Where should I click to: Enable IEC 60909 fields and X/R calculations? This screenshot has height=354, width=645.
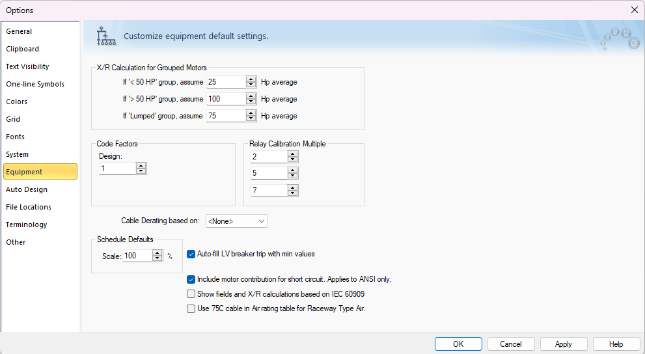(191, 294)
